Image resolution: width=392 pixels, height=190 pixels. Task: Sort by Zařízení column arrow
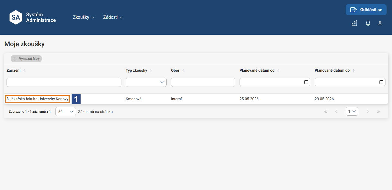[24, 71]
